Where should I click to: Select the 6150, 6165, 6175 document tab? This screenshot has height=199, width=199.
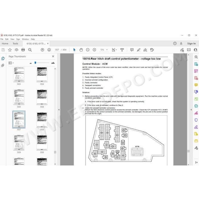(x=36, y=43)
